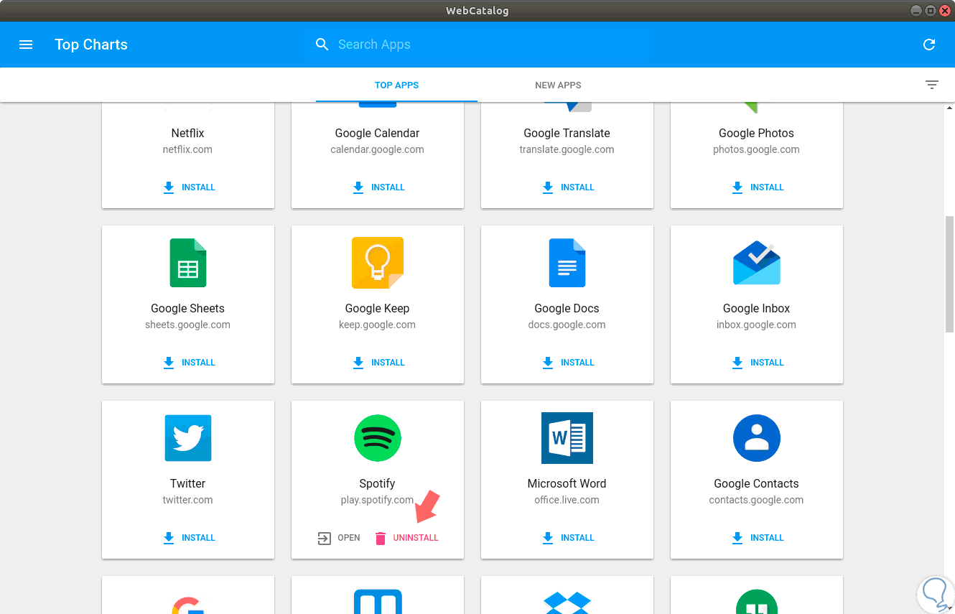Click the inbox.google.com URL text
Screen dimensions: 955x614
coord(757,325)
